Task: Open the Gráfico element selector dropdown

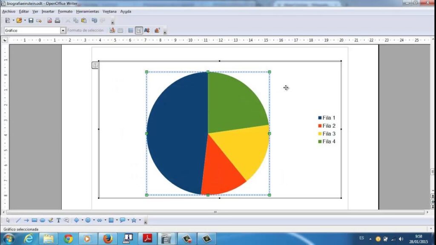Action: pyautogui.click(x=63, y=31)
